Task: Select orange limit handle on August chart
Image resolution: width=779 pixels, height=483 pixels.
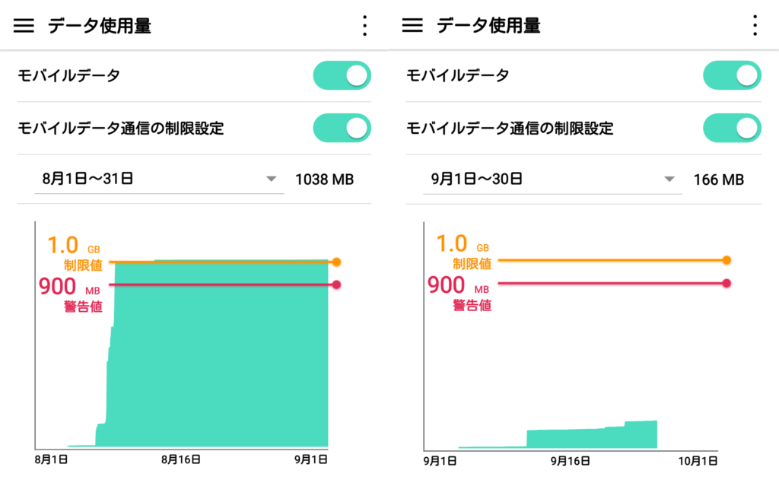Action: pos(336,262)
